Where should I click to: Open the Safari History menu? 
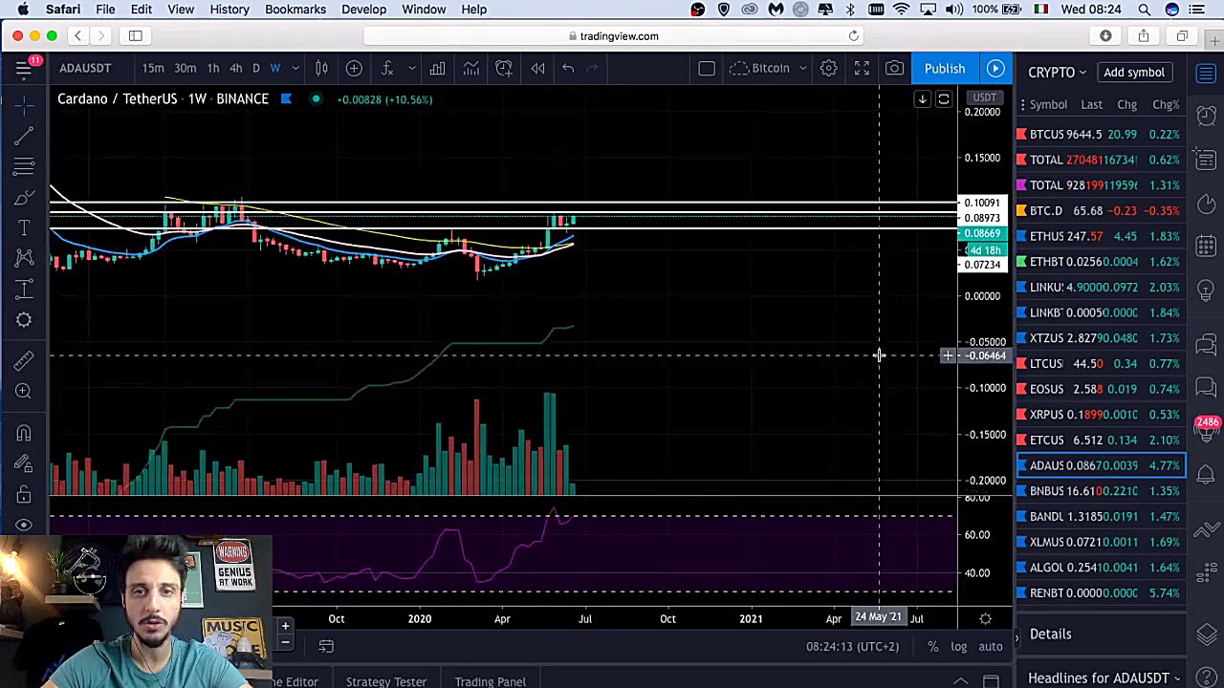pos(229,10)
